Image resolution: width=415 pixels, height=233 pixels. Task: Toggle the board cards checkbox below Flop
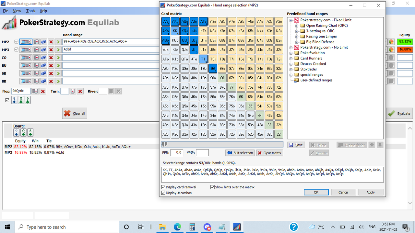7,100
